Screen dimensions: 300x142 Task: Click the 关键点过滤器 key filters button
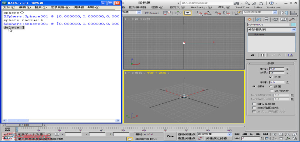point(218,138)
